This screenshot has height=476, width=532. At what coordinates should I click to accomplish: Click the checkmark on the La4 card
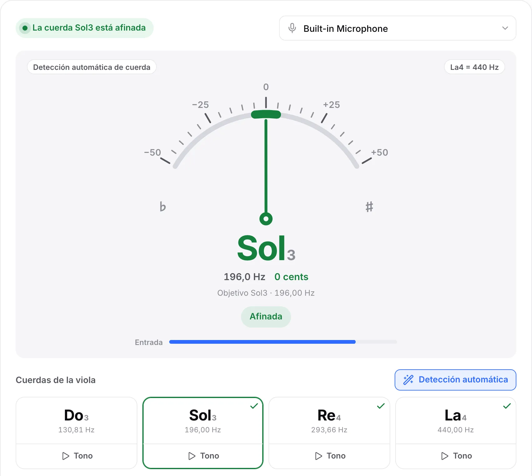coord(507,406)
